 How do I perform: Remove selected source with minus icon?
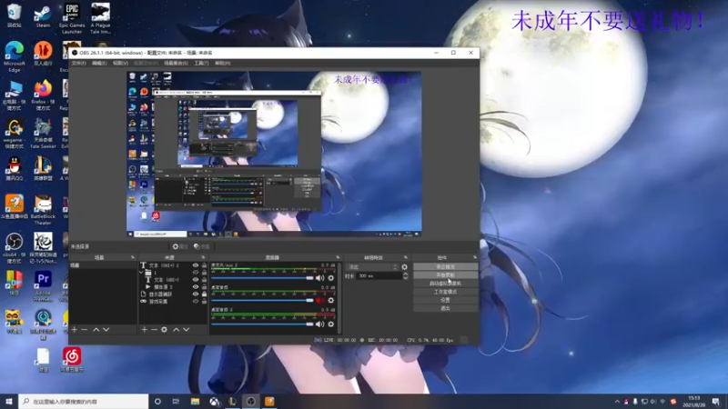[x=154, y=330]
